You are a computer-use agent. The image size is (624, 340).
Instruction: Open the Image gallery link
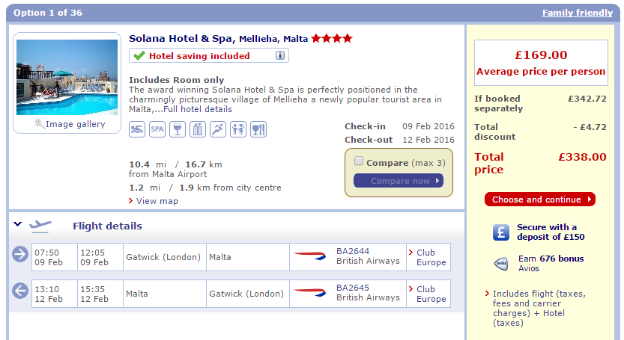75,124
